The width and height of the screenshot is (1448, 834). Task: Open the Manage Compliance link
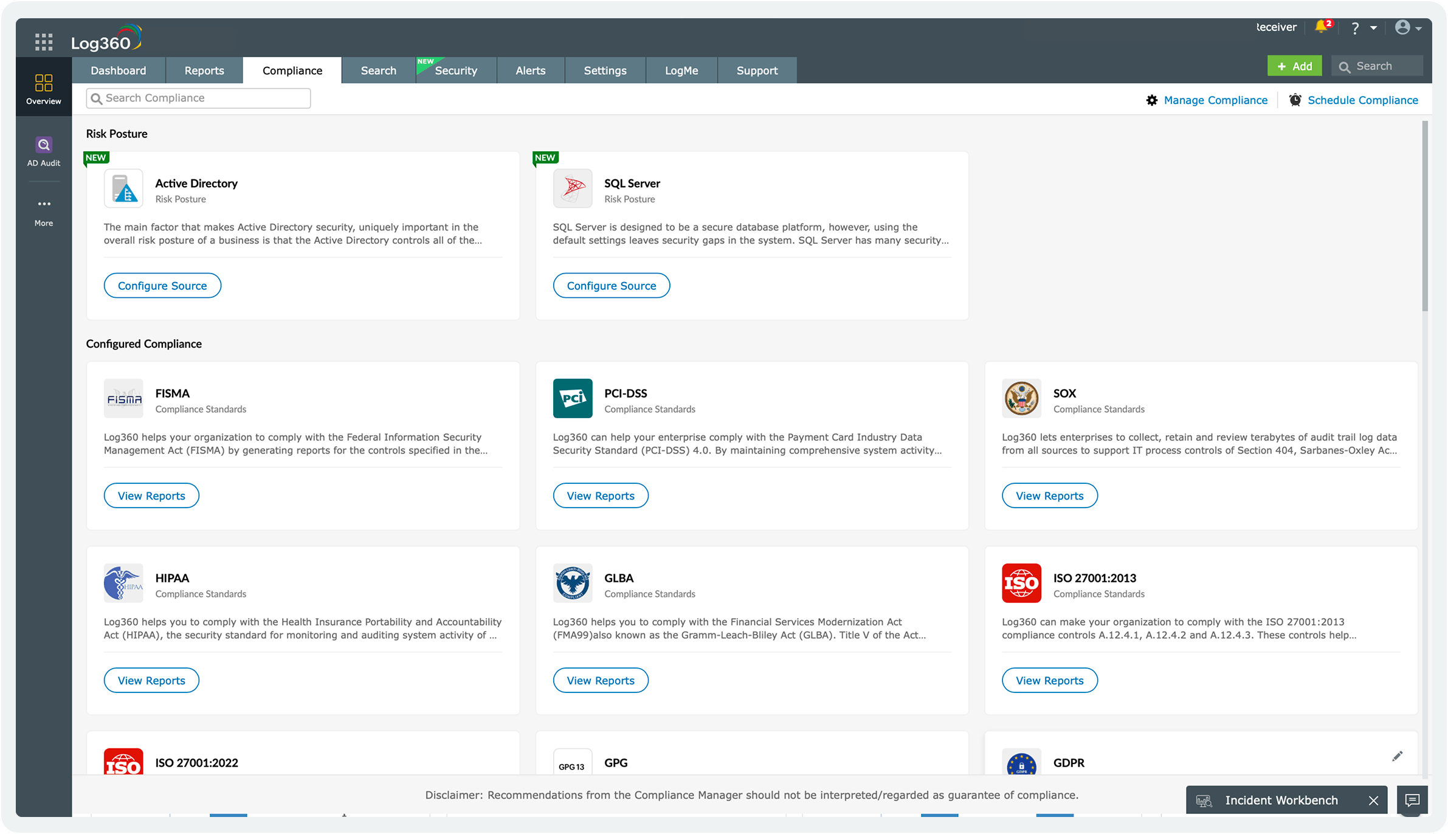pos(1216,100)
